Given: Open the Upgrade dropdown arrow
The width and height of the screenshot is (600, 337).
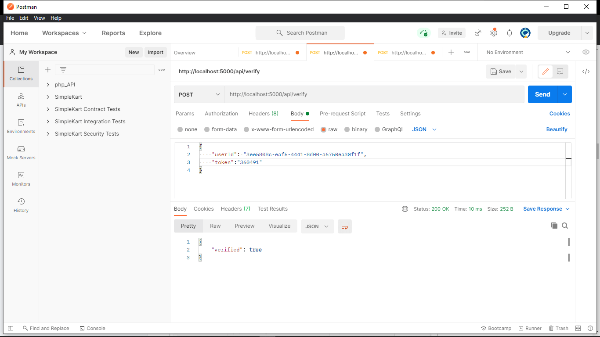Looking at the screenshot, I should [587, 33].
